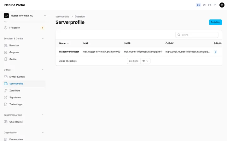Open Firmendaten in sidebar
This screenshot has height=141, width=227.
coord(24,139)
